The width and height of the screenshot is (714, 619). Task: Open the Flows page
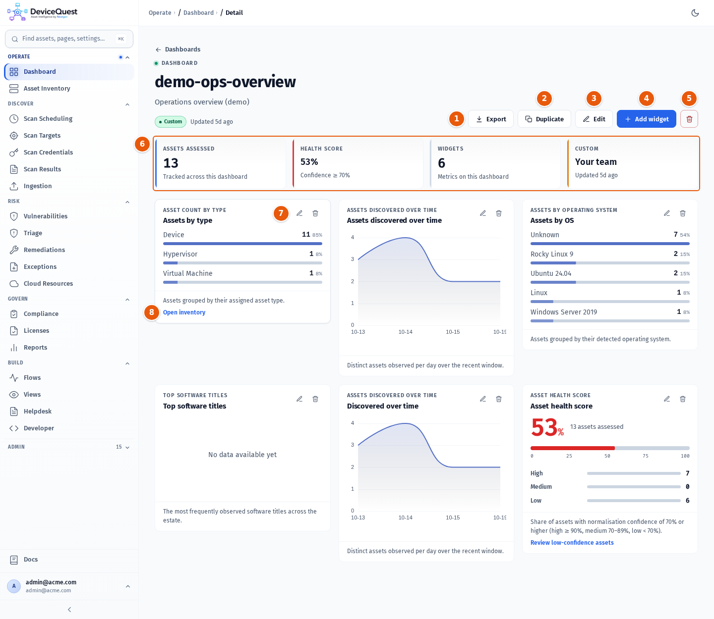[69, 378]
